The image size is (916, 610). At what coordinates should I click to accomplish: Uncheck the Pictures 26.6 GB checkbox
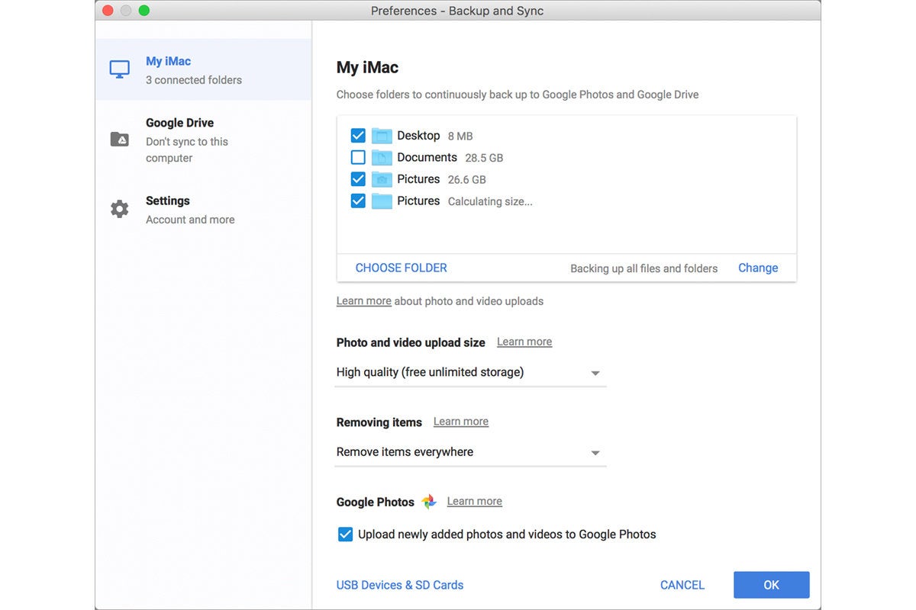[x=358, y=179]
